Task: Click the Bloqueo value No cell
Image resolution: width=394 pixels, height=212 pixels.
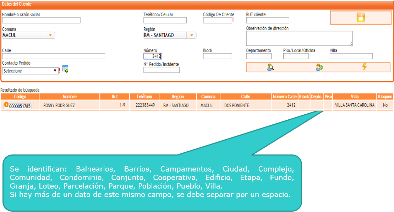Action: pyautogui.click(x=385, y=105)
